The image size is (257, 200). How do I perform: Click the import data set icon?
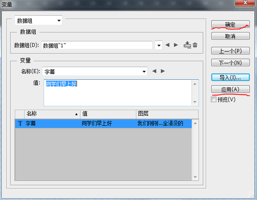point(187,45)
